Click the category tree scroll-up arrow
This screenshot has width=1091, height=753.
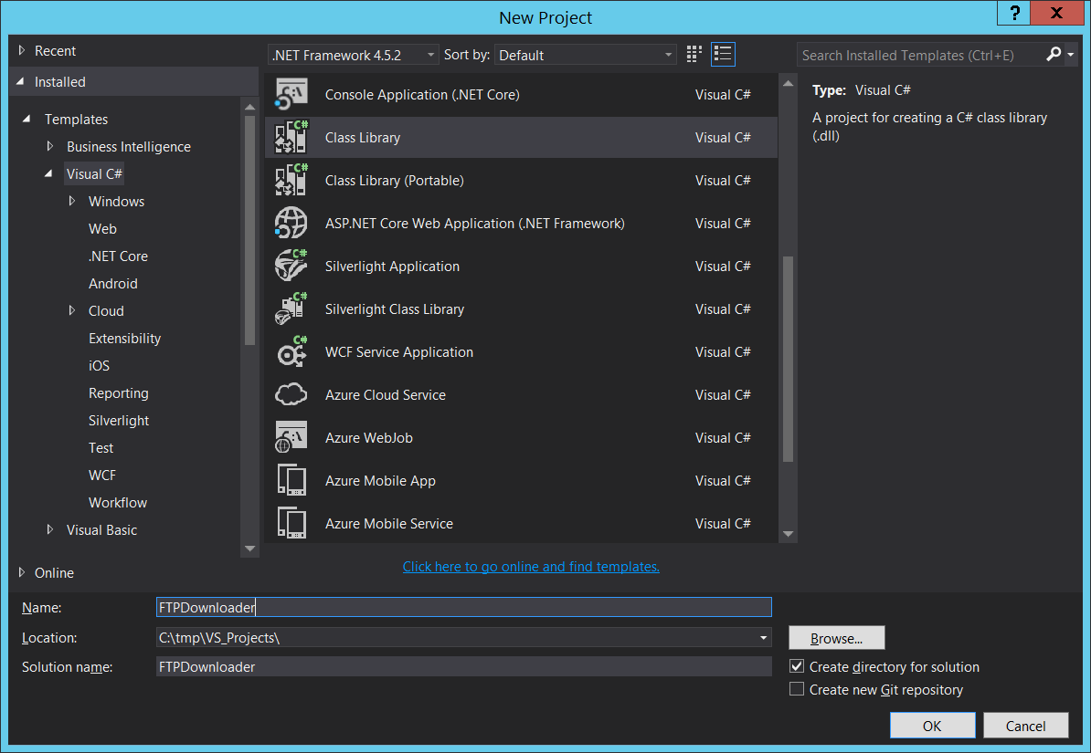[x=249, y=107]
